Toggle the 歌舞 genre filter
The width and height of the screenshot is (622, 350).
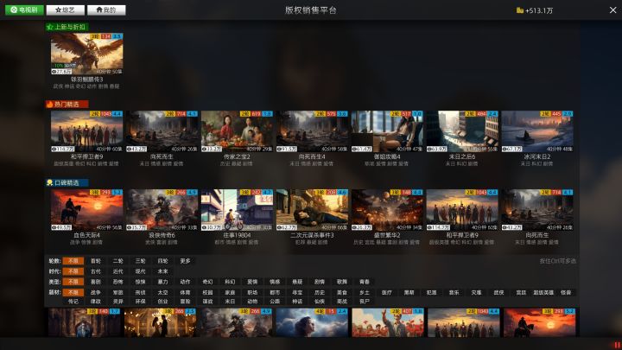coord(342,282)
